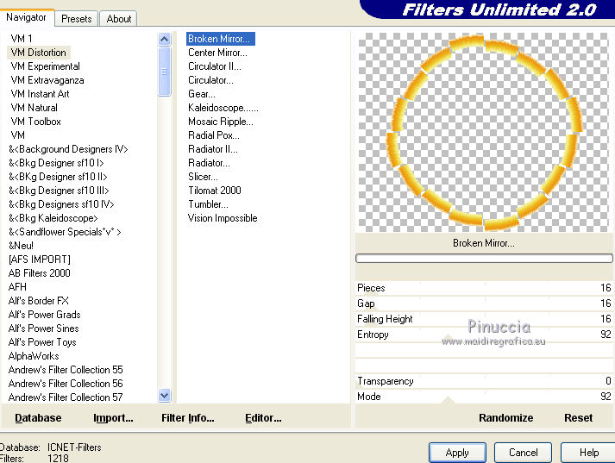The width and height of the screenshot is (615, 463).
Task: Choose the Kaleidoscope filter
Action: (223, 108)
